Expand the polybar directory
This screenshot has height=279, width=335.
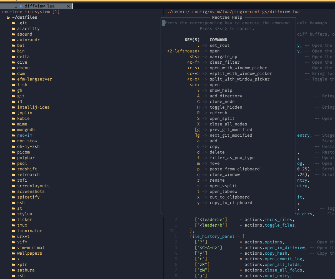click(x=26, y=158)
